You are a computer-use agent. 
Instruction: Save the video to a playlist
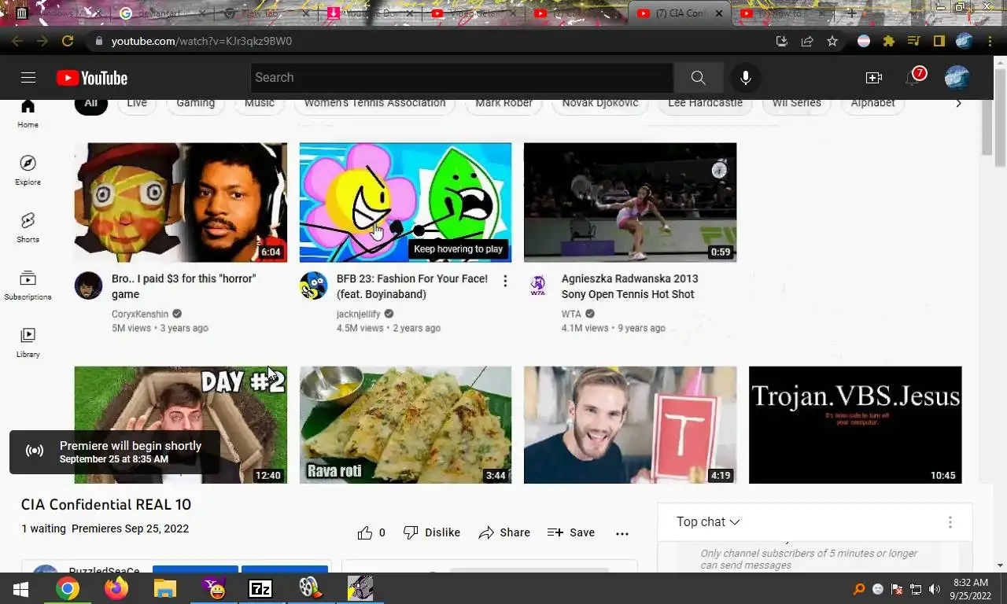(x=571, y=532)
